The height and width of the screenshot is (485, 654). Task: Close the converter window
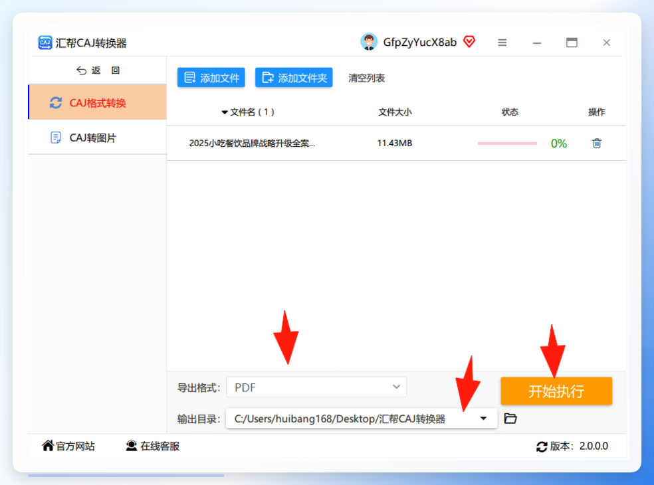(606, 43)
